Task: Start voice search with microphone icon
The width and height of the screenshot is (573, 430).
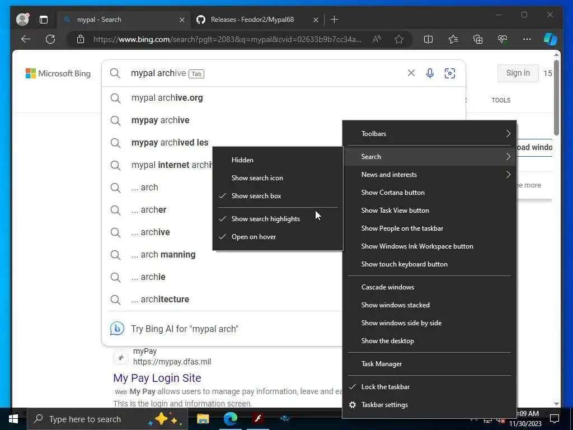Action: pyautogui.click(x=430, y=73)
